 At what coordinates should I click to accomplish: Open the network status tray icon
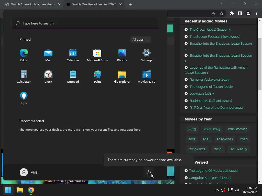point(231,190)
